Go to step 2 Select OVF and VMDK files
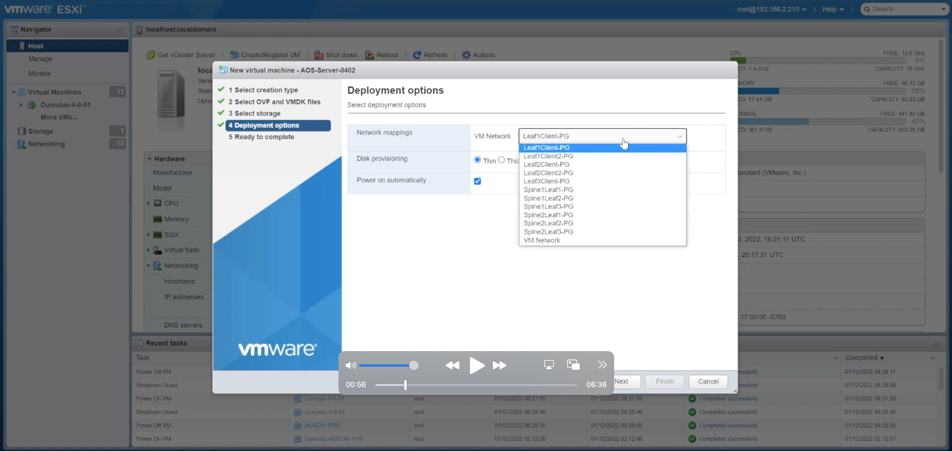 tap(274, 102)
